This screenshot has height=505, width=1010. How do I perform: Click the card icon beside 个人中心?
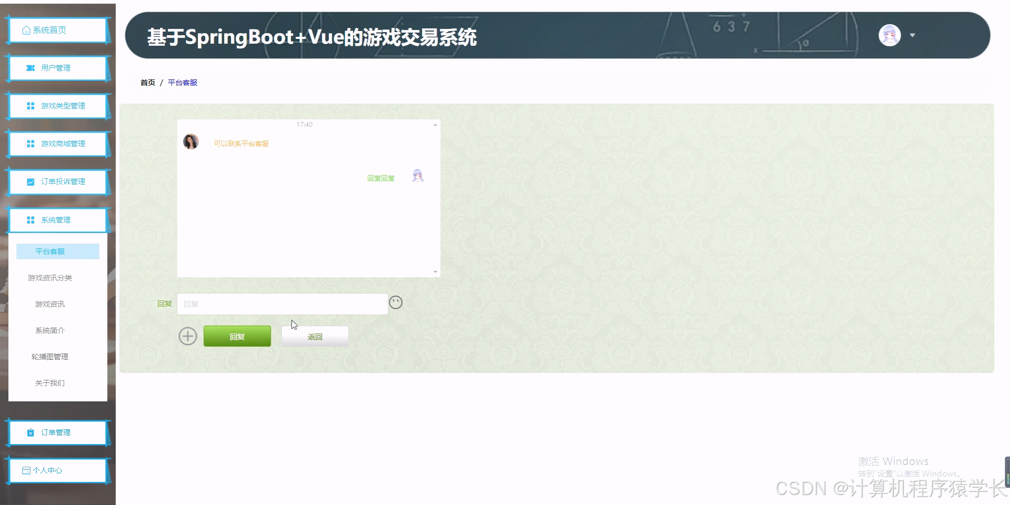click(x=26, y=470)
